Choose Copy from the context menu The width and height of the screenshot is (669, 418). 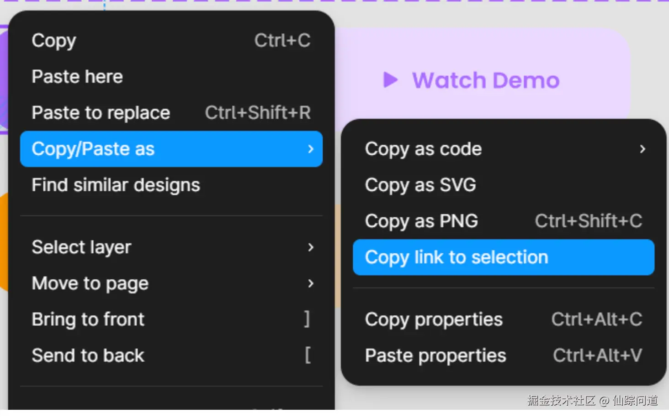click(x=171, y=41)
